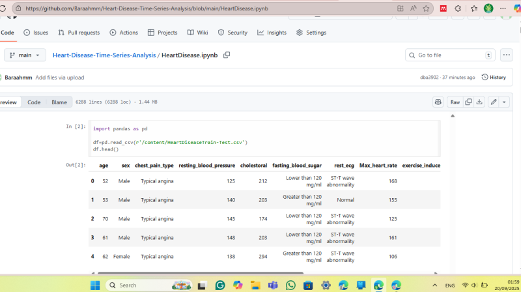Download the raw notebook file
The width and height of the screenshot is (521, 292).
[479, 102]
